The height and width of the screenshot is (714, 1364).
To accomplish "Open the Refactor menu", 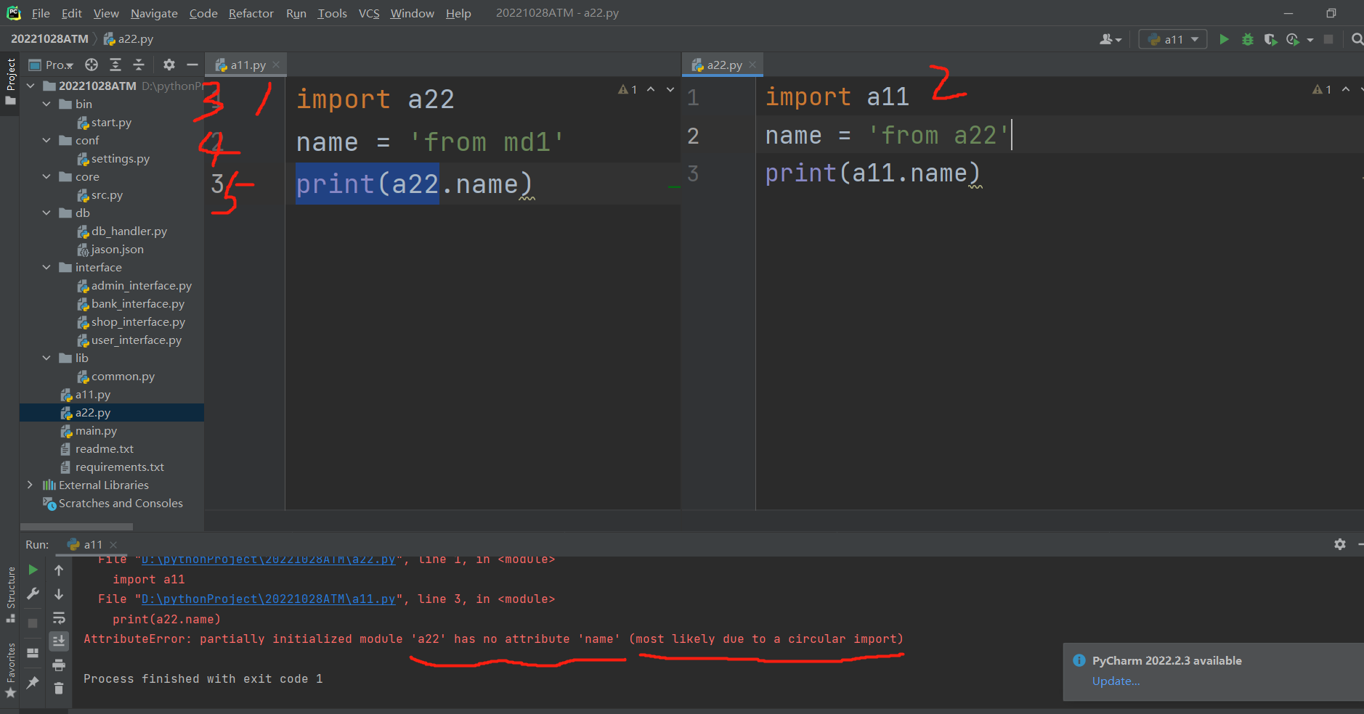I will [x=251, y=13].
